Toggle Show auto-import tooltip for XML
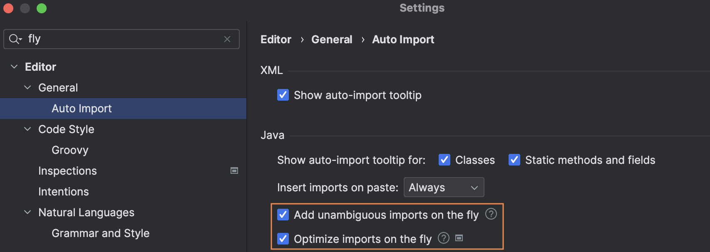This screenshot has width=710, height=252. [x=283, y=95]
